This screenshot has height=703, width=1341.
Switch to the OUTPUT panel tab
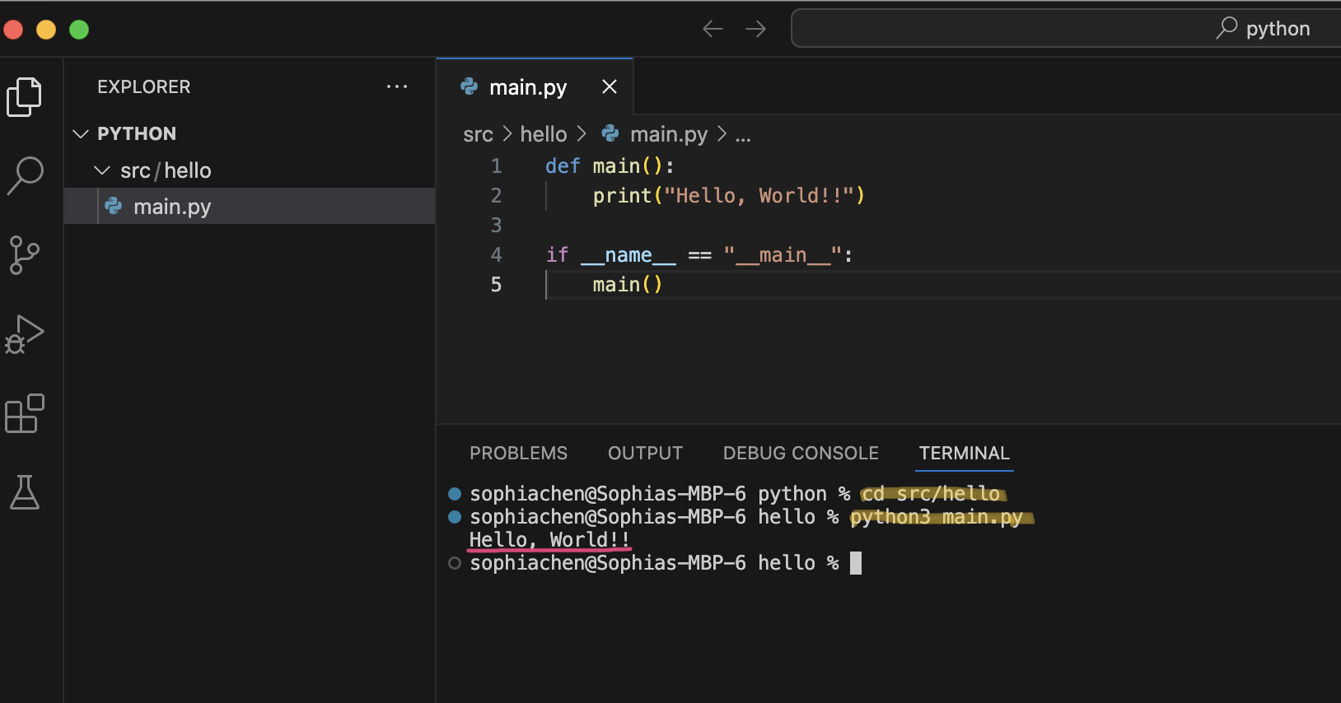pyautogui.click(x=645, y=454)
